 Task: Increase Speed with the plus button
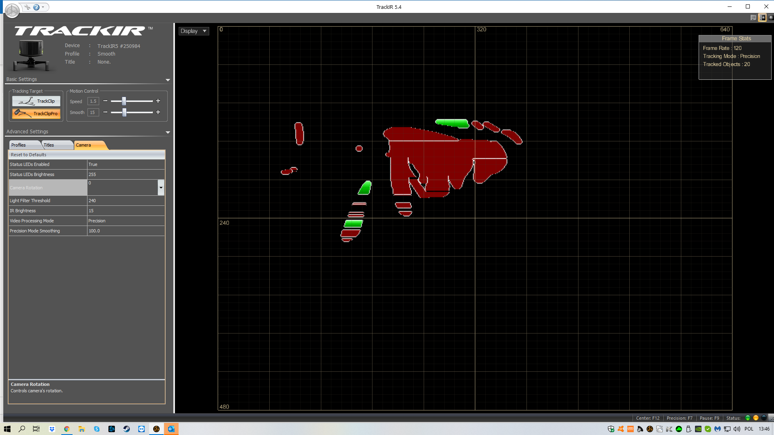click(x=158, y=101)
